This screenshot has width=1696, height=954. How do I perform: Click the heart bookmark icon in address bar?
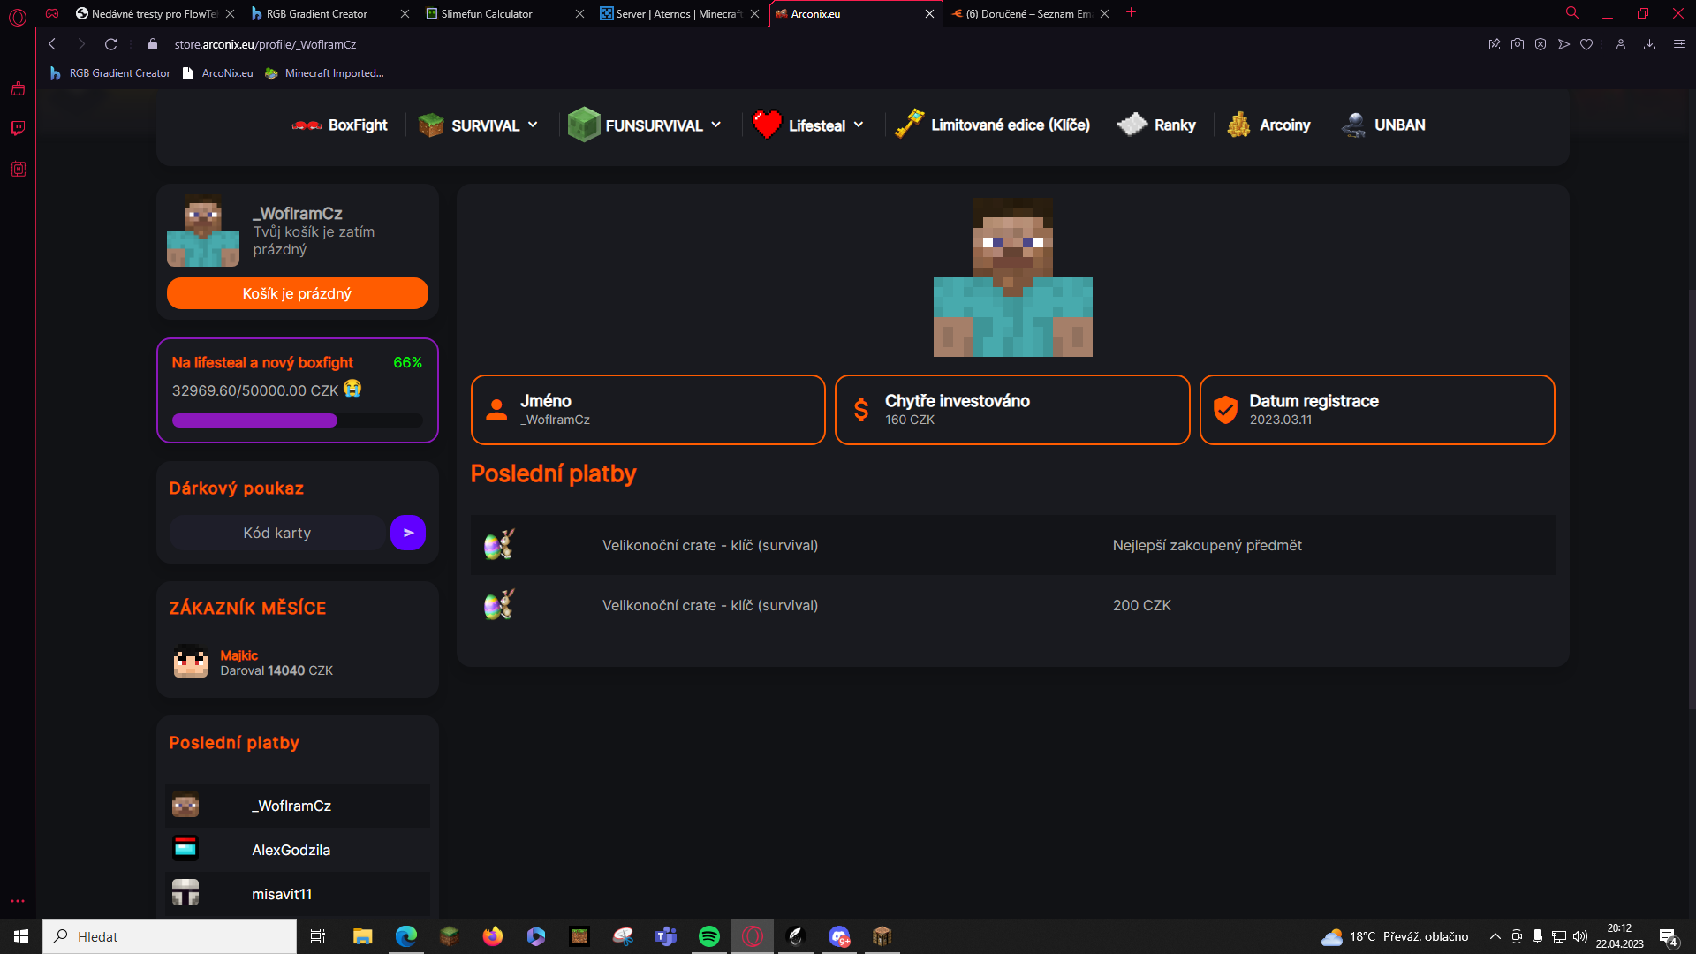click(1586, 44)
